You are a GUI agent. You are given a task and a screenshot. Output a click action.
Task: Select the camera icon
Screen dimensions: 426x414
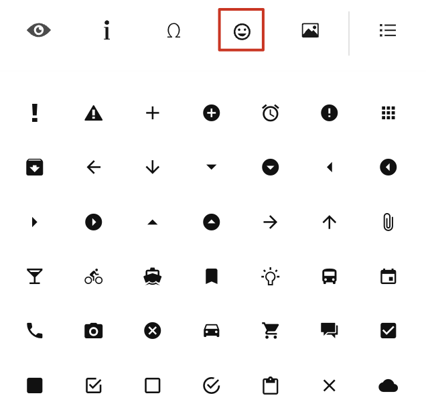(94, 331)
